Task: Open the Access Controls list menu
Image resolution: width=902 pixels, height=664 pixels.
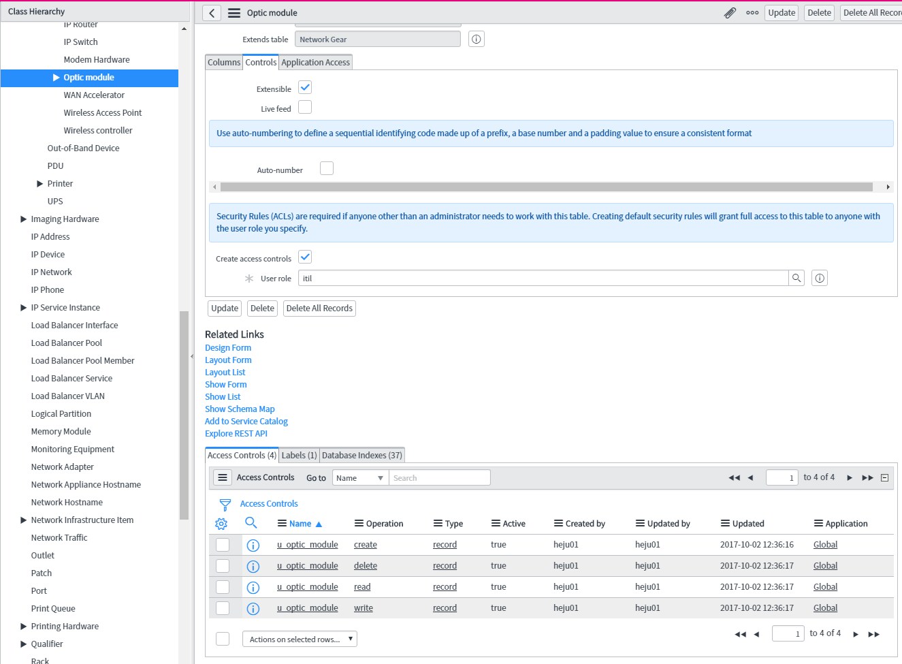Action: pos(223,477)
